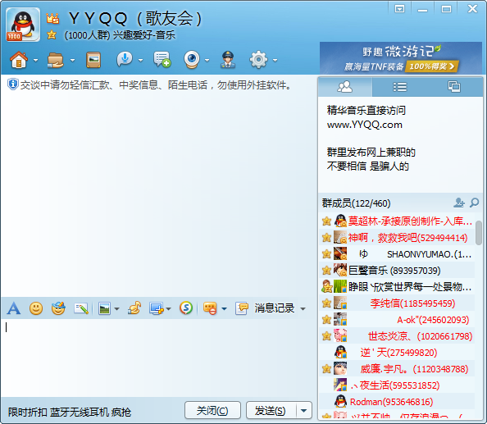Select member A-ok"(245602093)

[397, 320]
